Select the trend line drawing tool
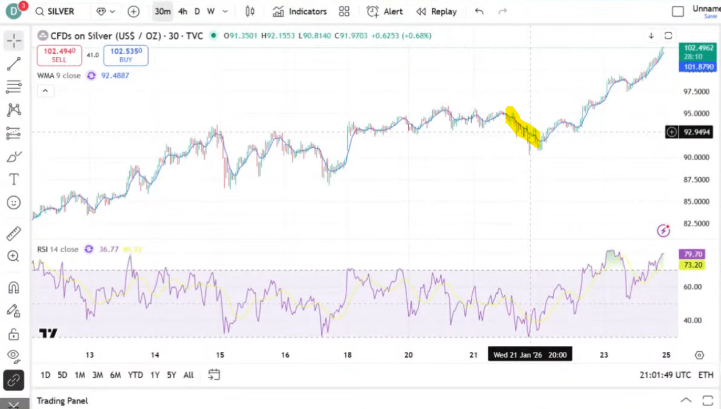Screen dimensions: 721x409 pos(14,64)
